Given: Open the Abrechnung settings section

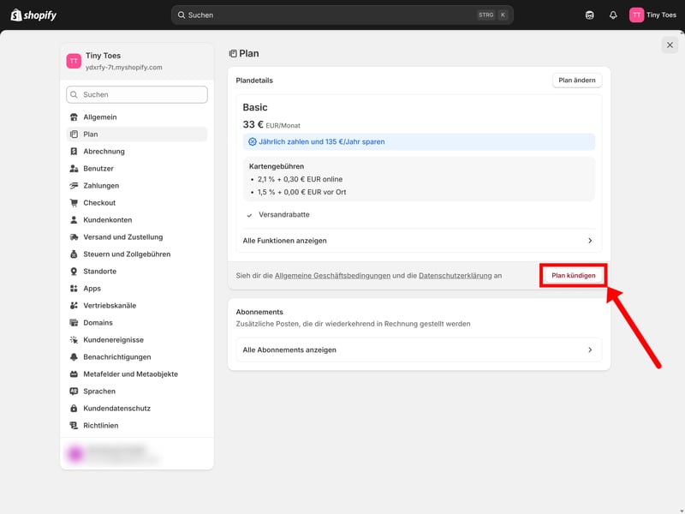Looking at the screenshot, I should [x=104, y=152].
